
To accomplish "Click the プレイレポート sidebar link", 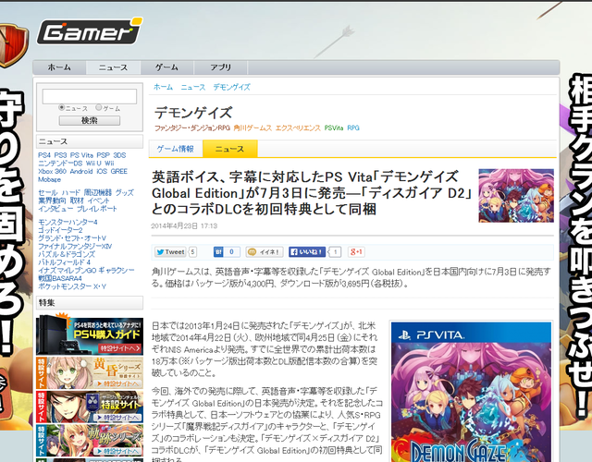I will pyautogui.click(x=97, y=209).
